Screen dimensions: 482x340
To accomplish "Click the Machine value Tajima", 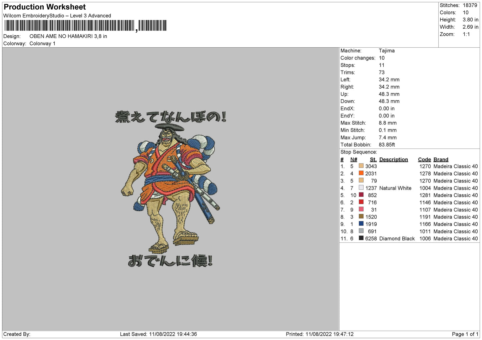I will pos(387,51).
